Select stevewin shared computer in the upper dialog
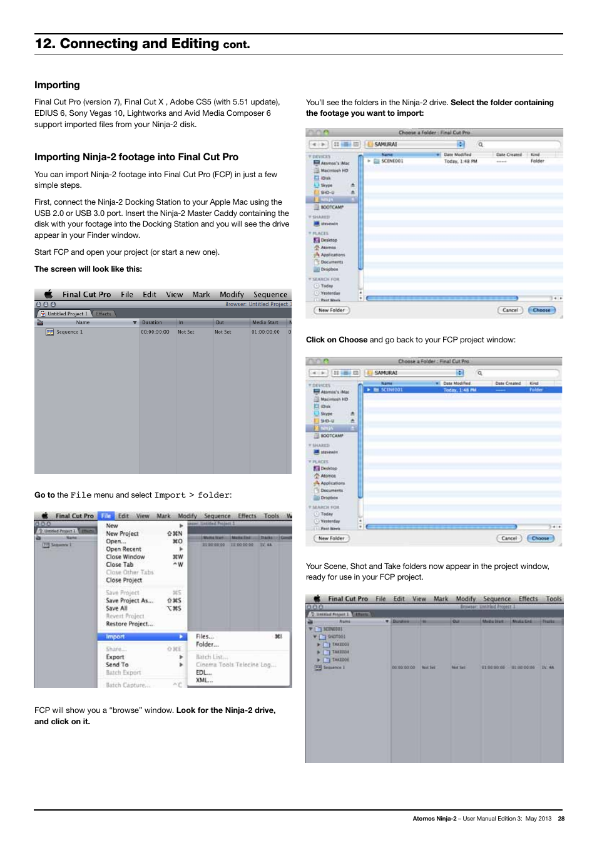Screen dimensions: 597x845 (x=325, y=223)
